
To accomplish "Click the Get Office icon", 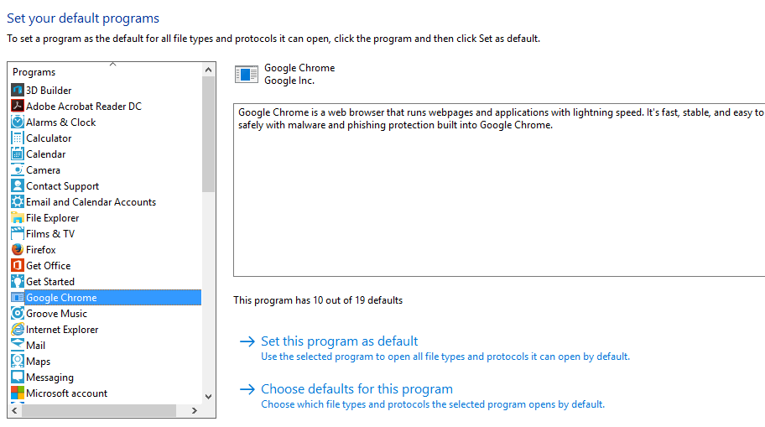I will [18, 265].
